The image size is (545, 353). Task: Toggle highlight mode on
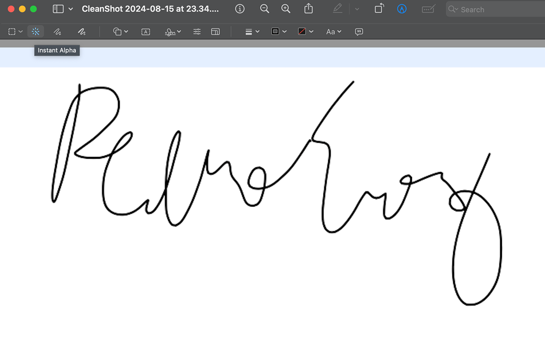coord(337,9)
